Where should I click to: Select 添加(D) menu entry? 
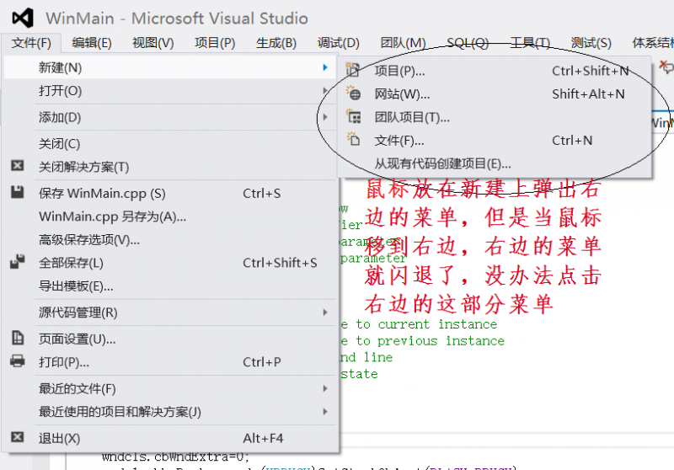(x=169, y=117)
